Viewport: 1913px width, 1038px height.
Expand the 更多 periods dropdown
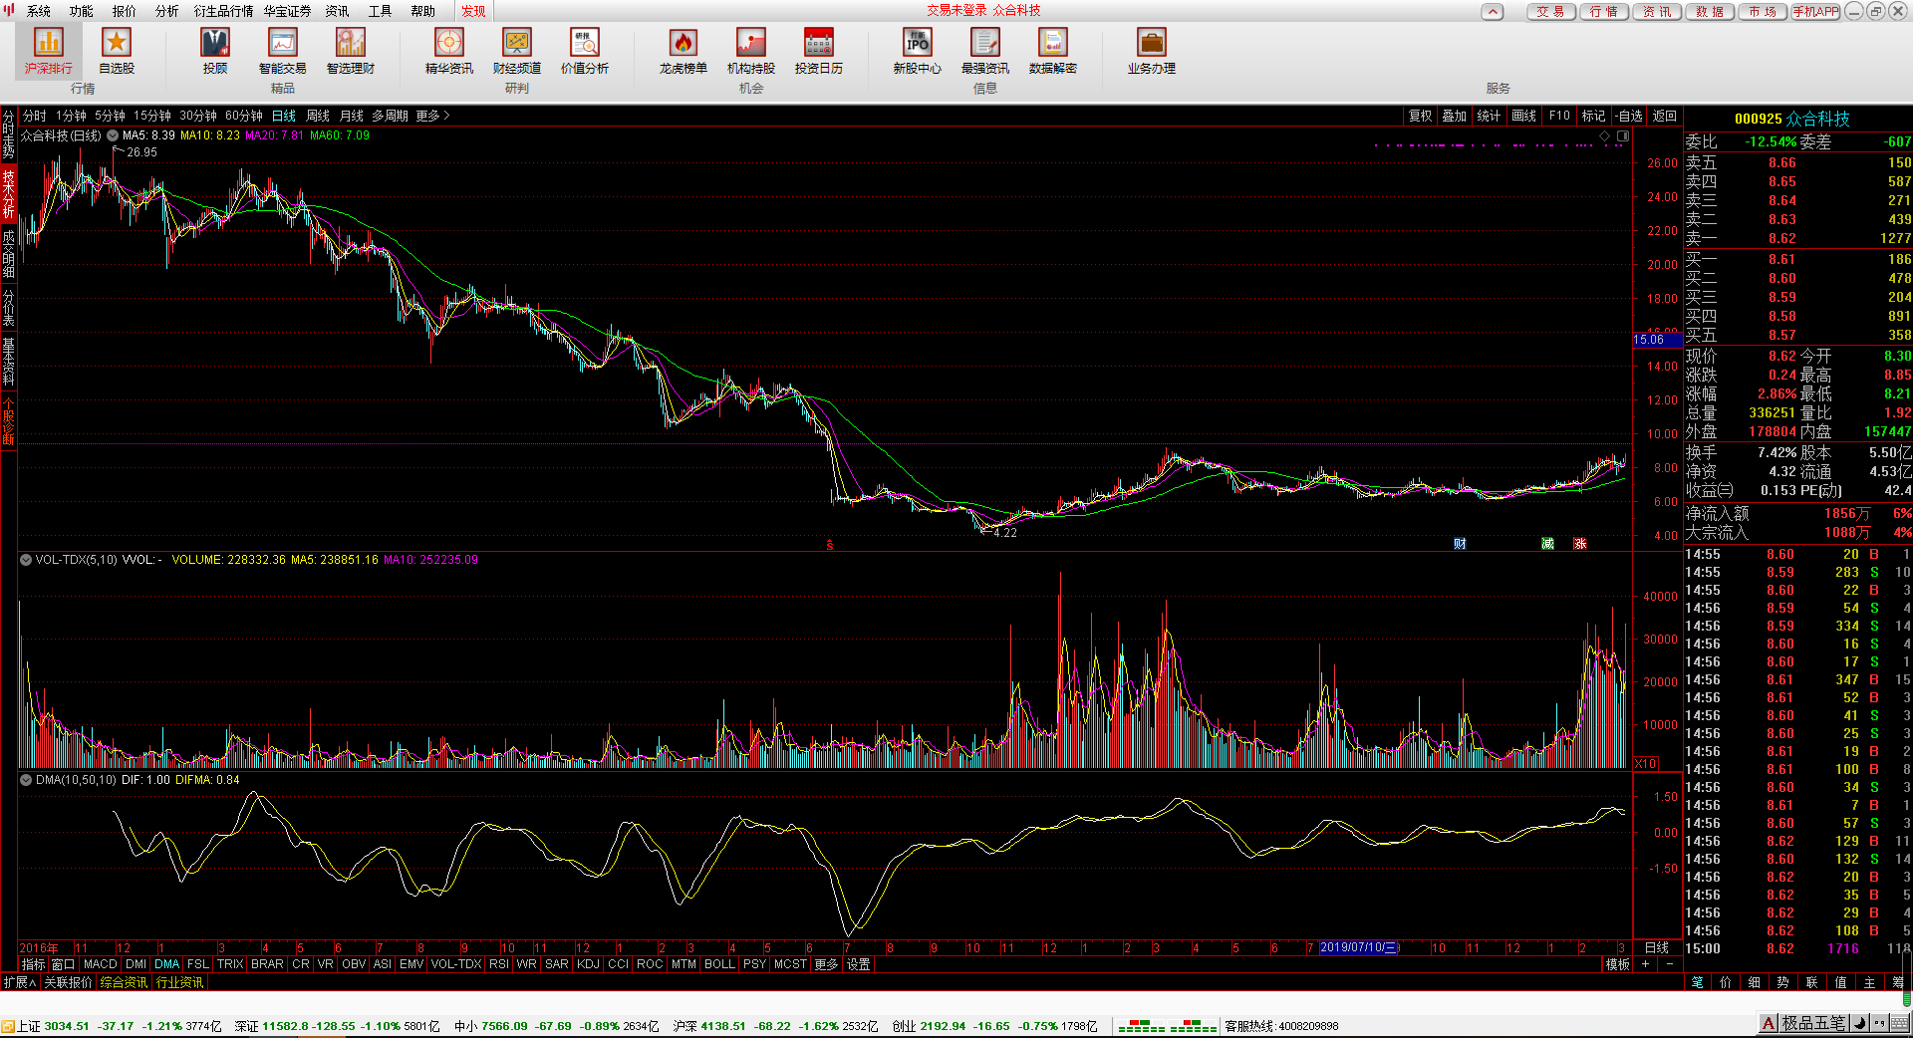pyautogui.click(x=433, y=116)
